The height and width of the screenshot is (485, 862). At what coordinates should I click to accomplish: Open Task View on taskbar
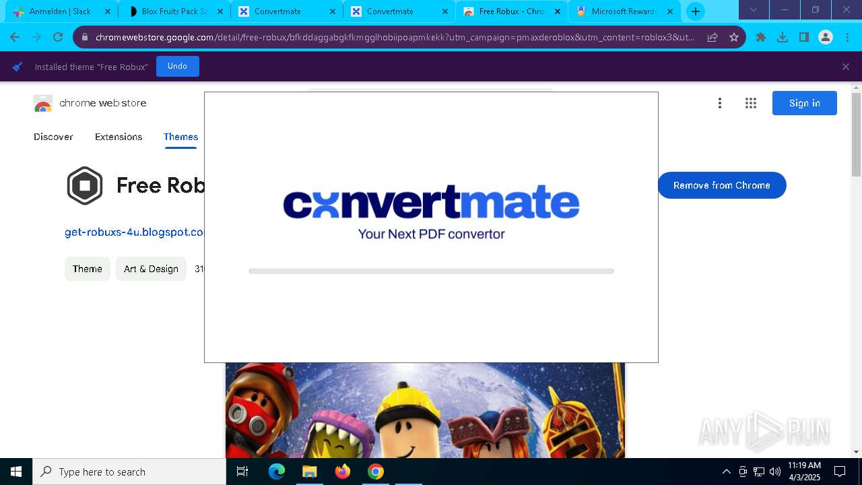click(242, 472)
